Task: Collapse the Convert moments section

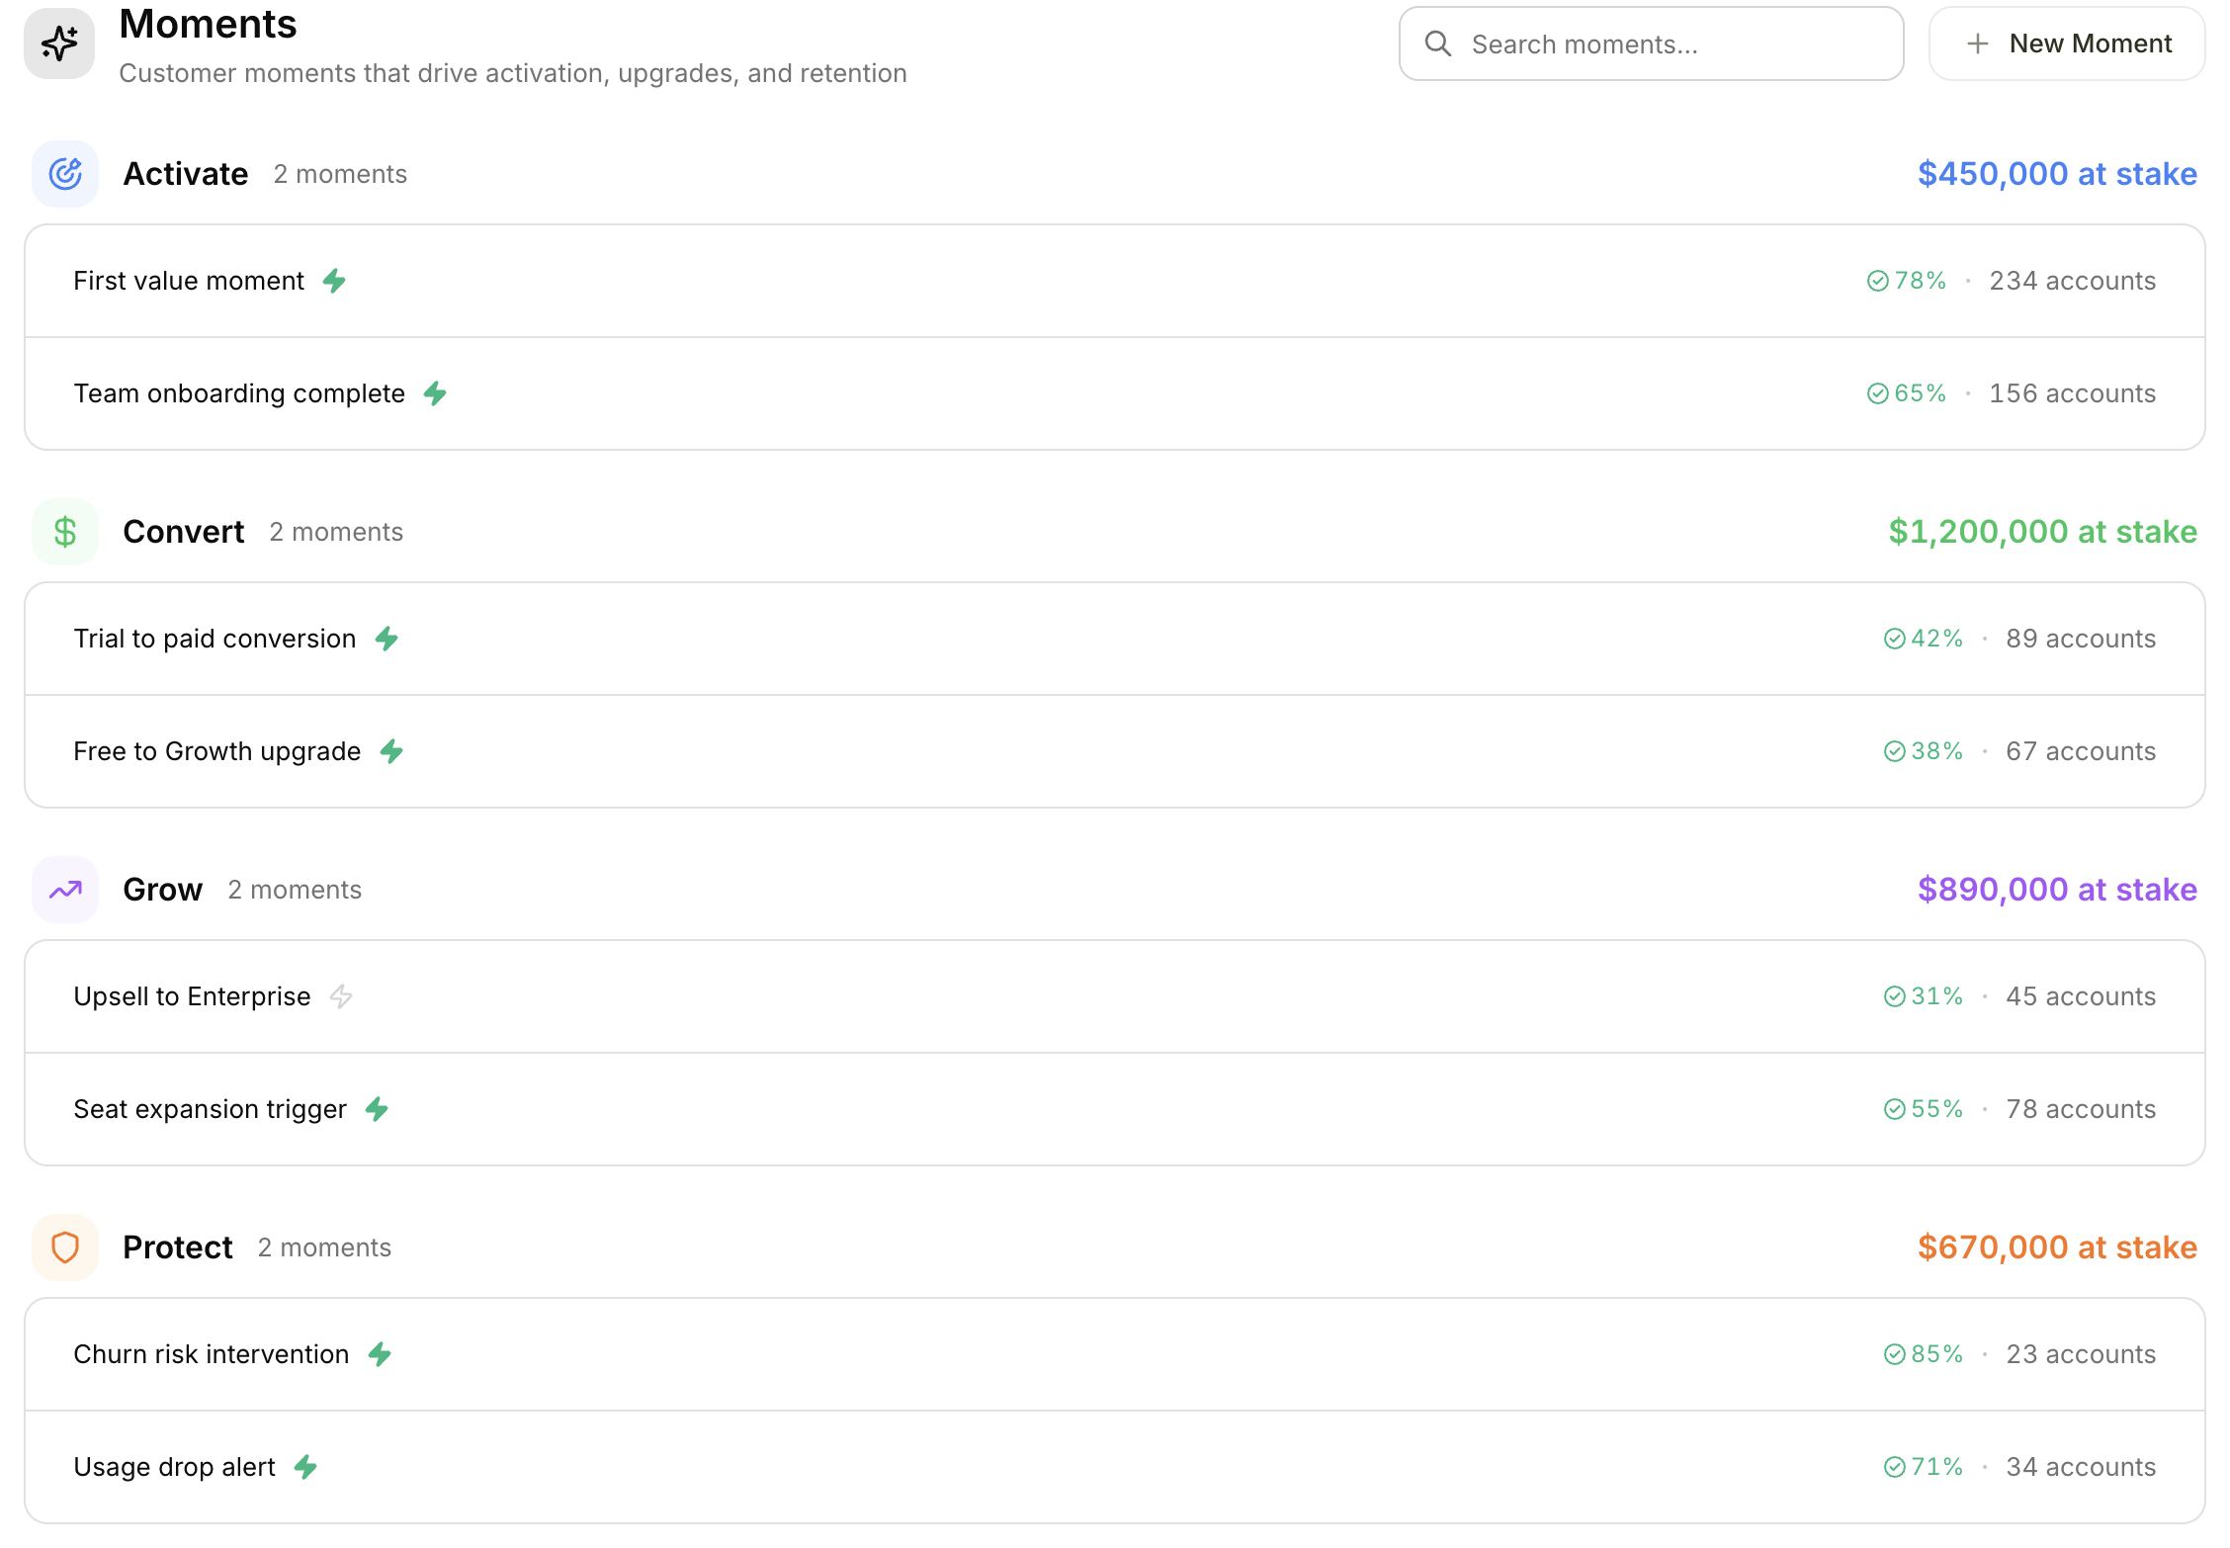Action: pos(184,531)
